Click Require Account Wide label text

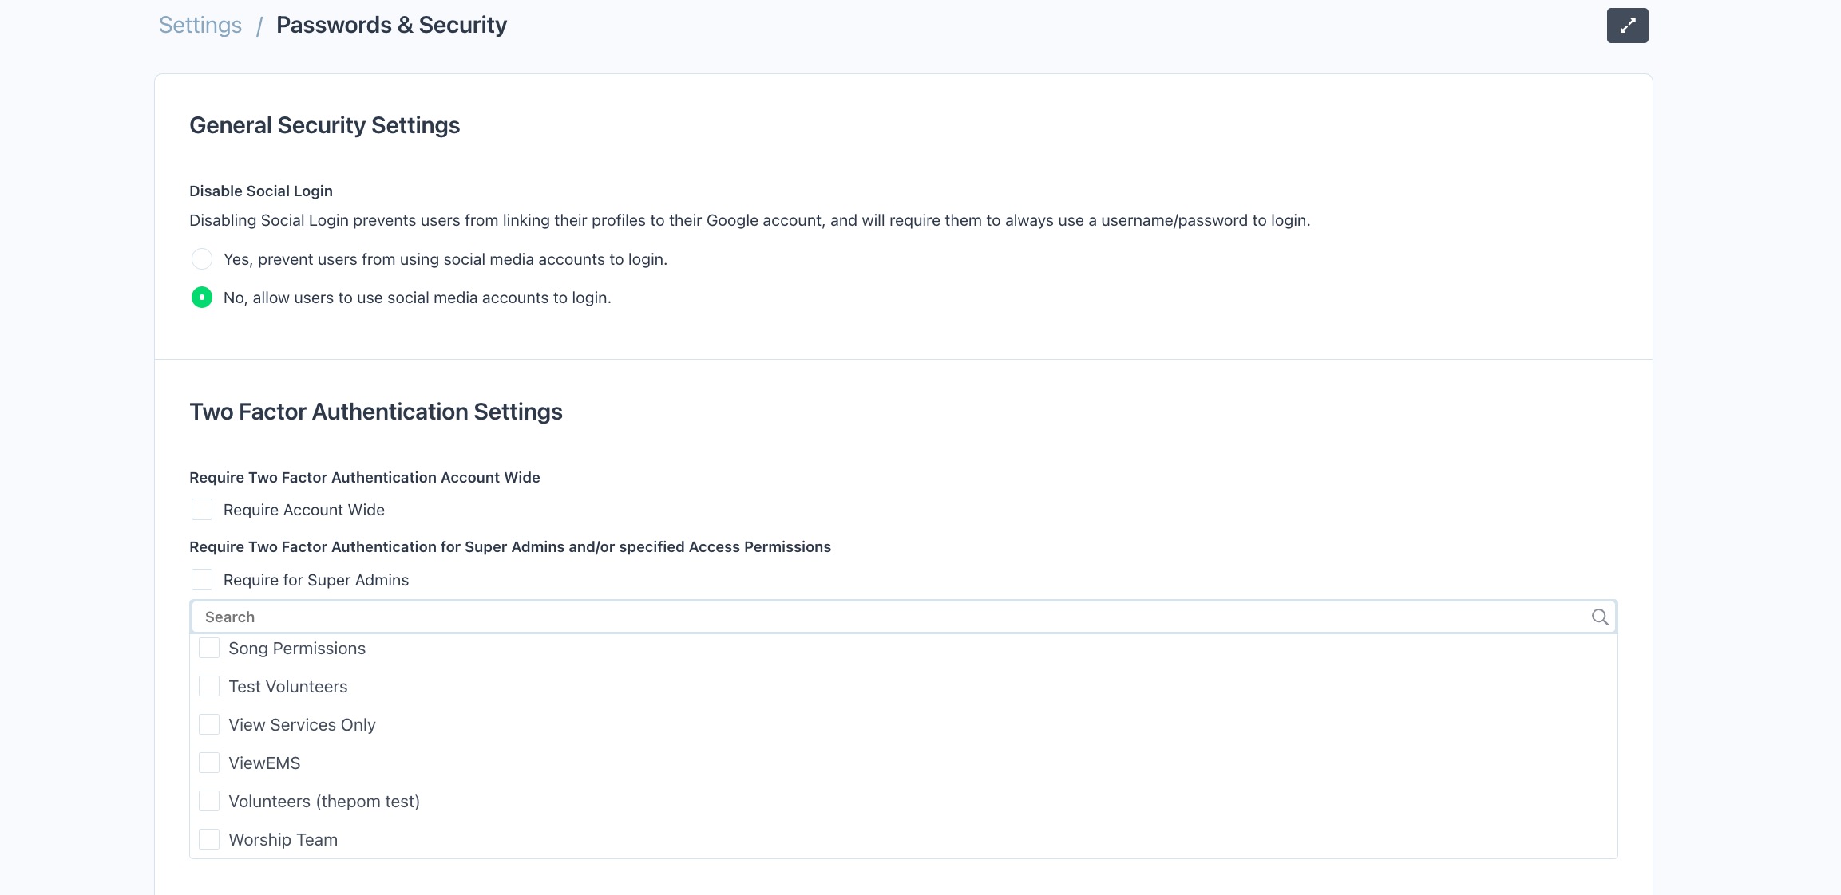pyautogui.click(x=303, y=510)
